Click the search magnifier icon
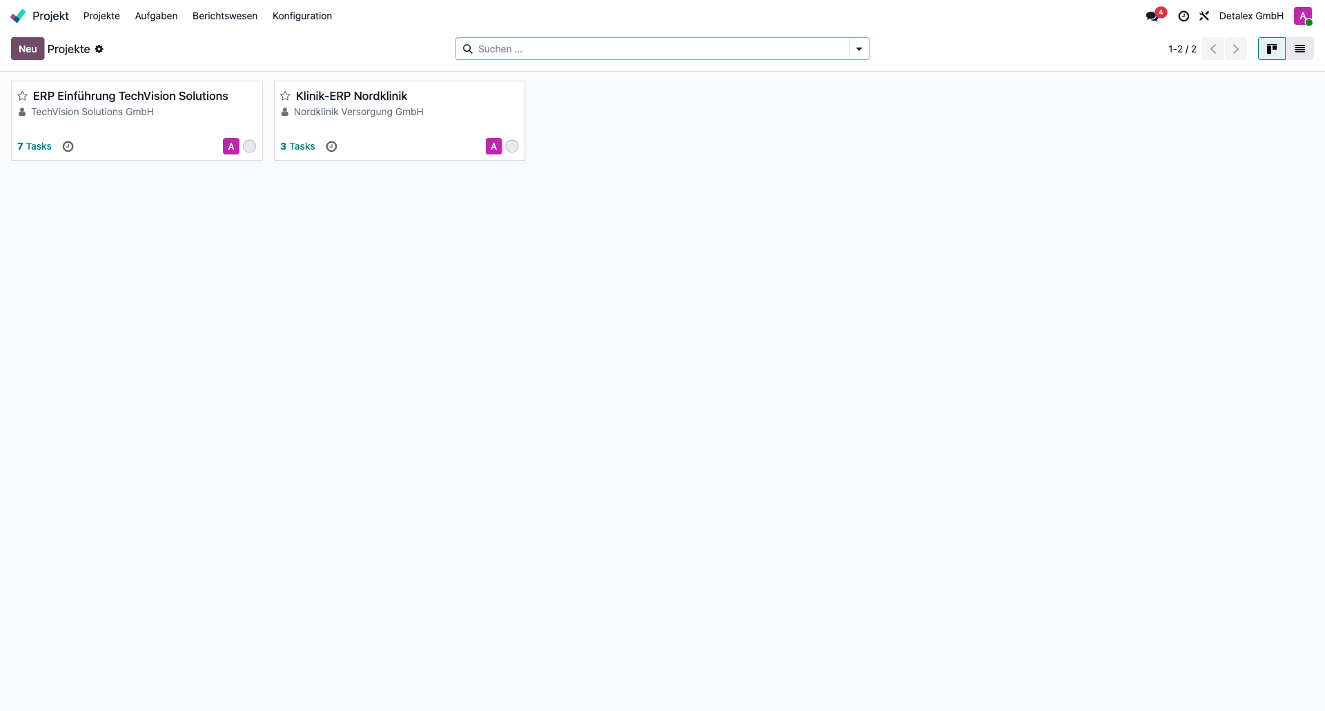 pyautogui.click(x=467, y=49)
